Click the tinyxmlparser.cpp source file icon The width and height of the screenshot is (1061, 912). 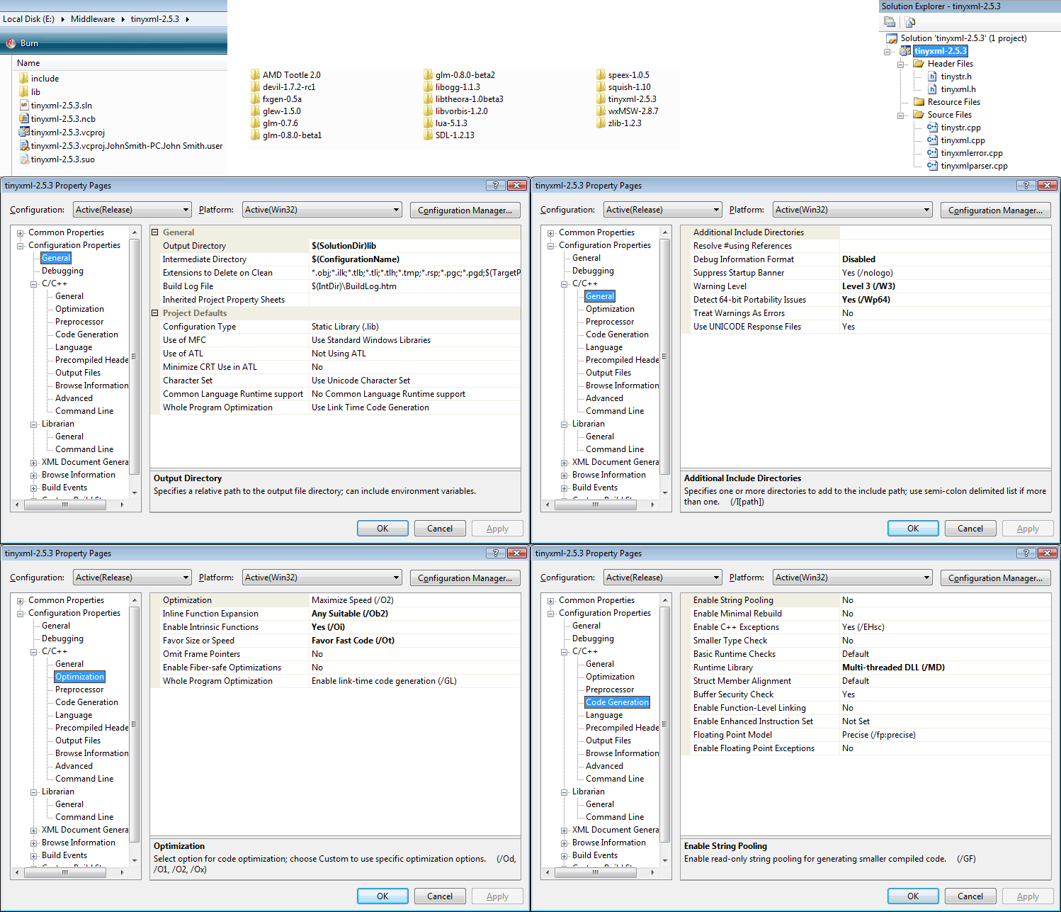[x=933, y=166]
